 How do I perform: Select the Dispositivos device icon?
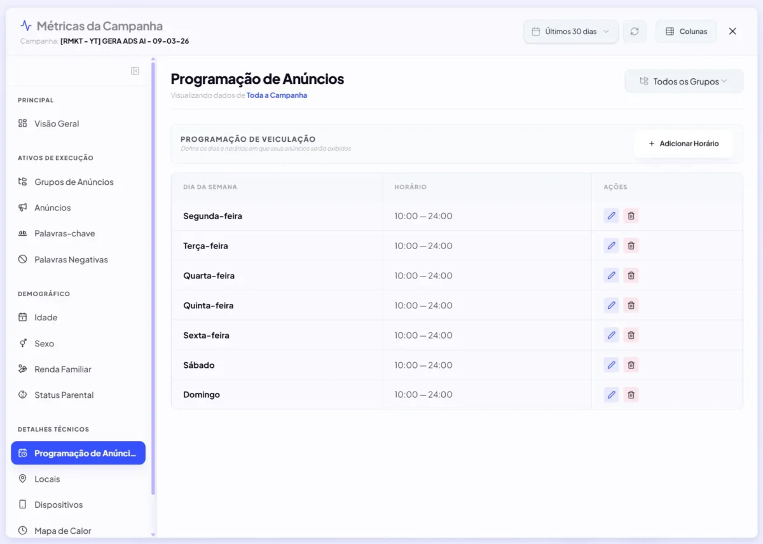[24, 505]
